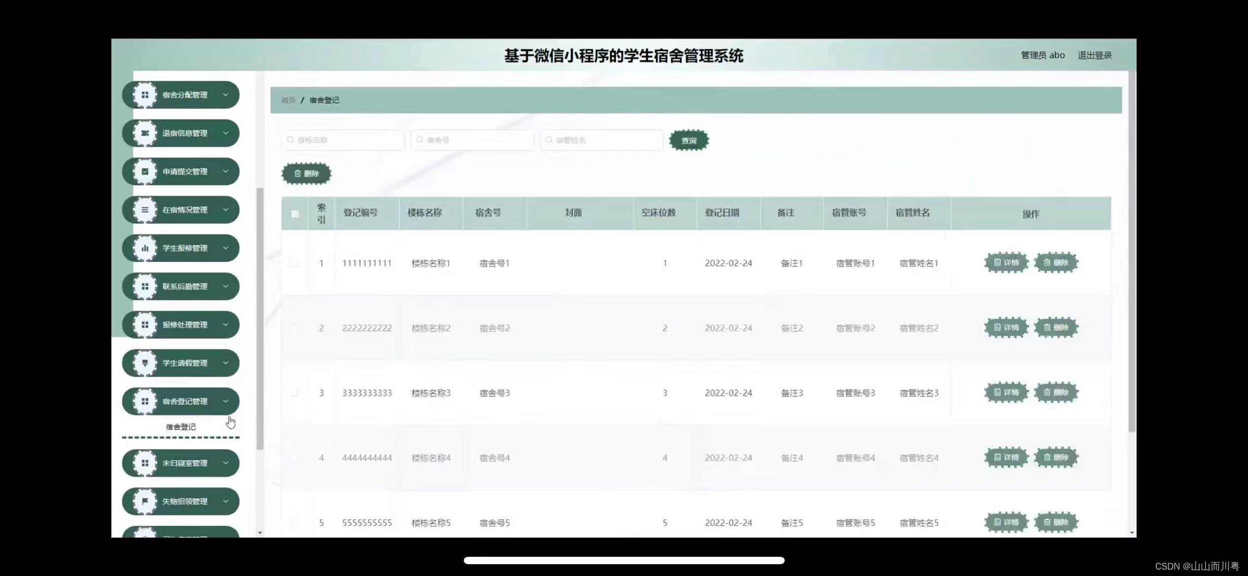Open 详情 for row 4444444444
This screenshot has width=1248, height=576.
(1006, 458)
